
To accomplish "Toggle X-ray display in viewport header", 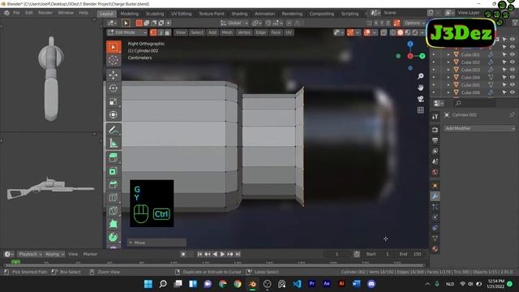I will [384, 32].
